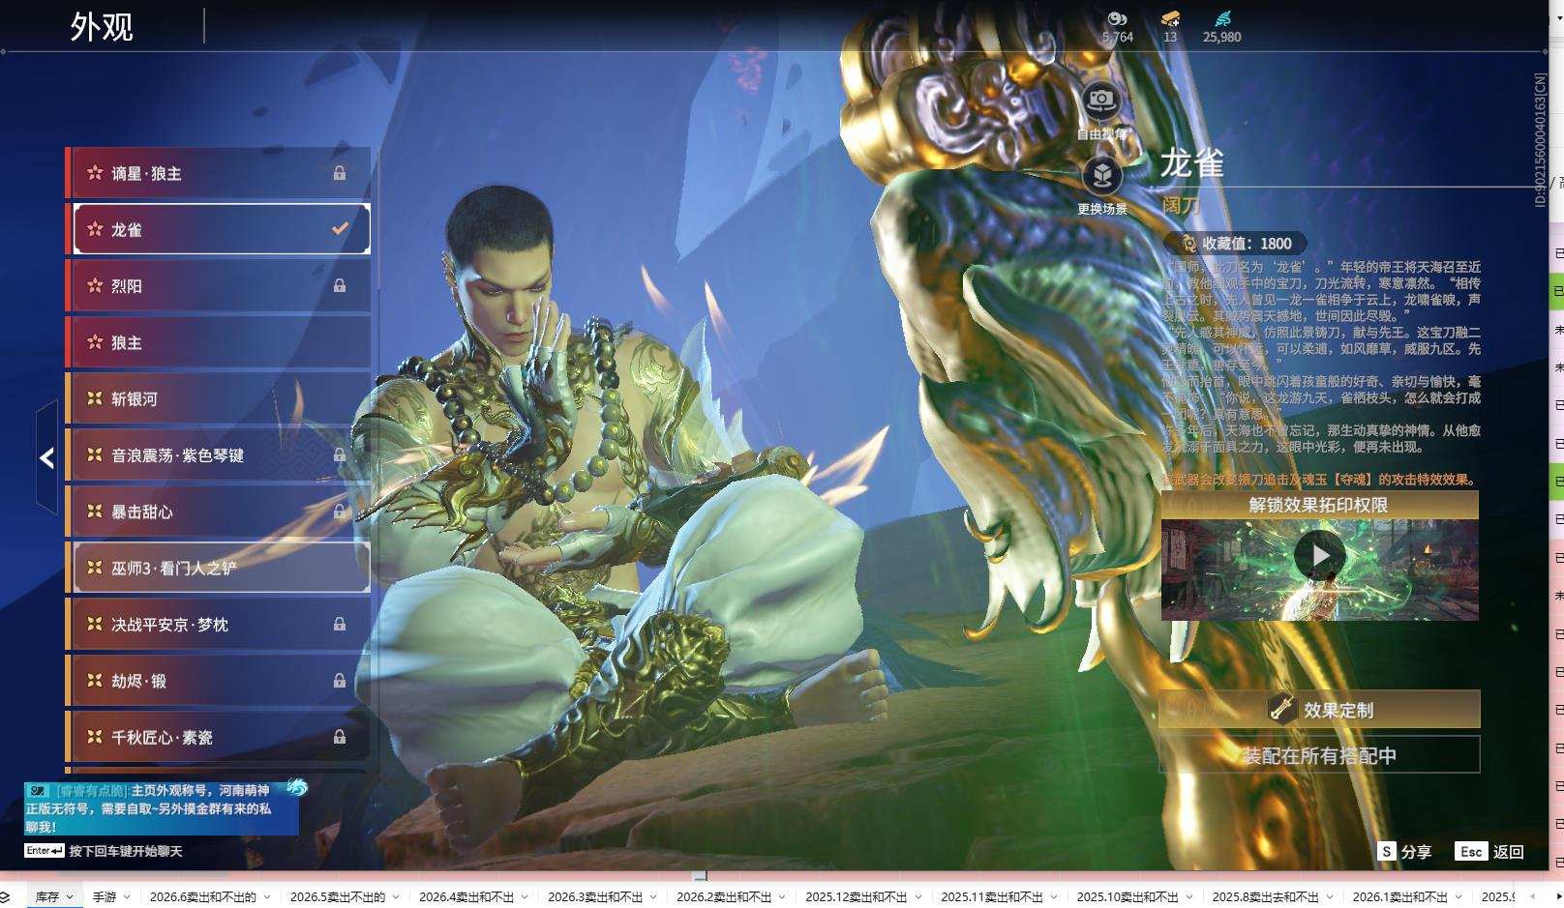Open dropdown on 2025.11卖出和不出 tab
Screen dimensions: 1564x908
coord(1053,897)
